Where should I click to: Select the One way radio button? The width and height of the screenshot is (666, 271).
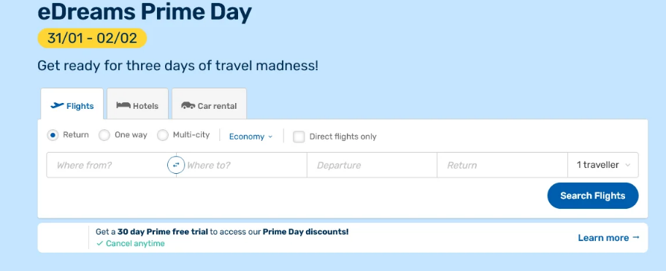click(104, 136)
